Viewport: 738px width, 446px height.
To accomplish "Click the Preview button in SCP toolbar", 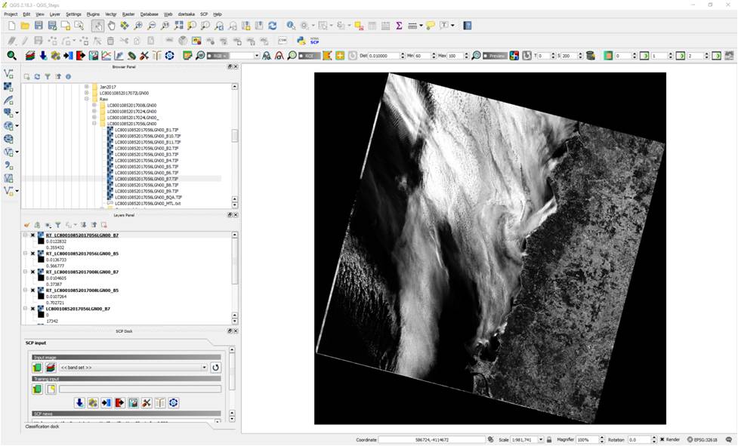I will pos(496,56).
